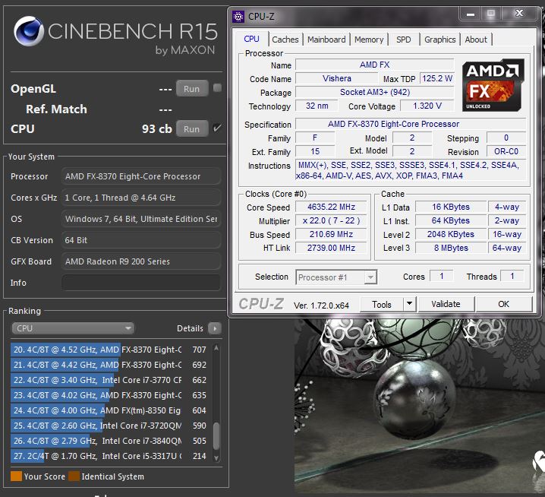The width and height of the screenshot is (545, 497).
Task: Click the brown Identical System legend swatch
Action: [x=74, y=476]
